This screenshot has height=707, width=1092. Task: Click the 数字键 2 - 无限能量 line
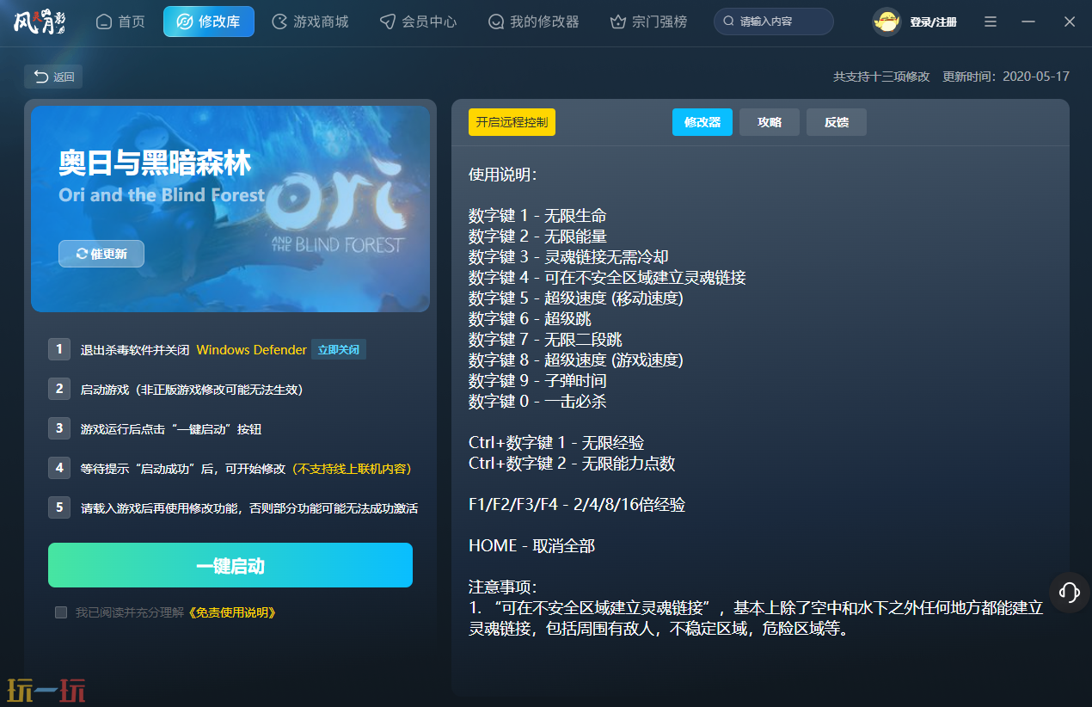click(537, 237)
